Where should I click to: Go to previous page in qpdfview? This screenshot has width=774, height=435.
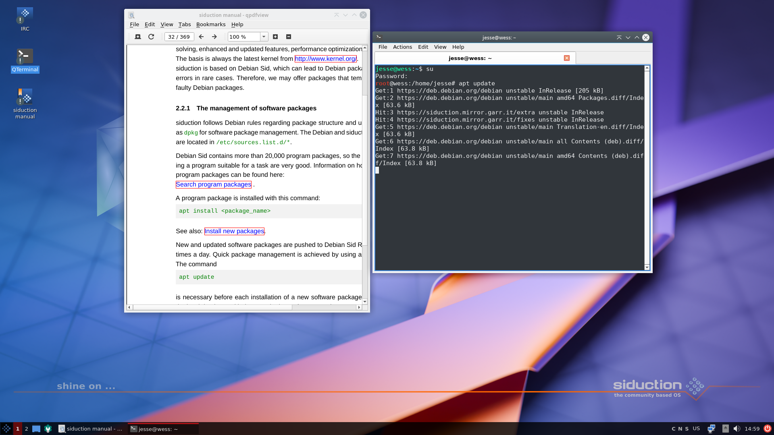[201, 37]
